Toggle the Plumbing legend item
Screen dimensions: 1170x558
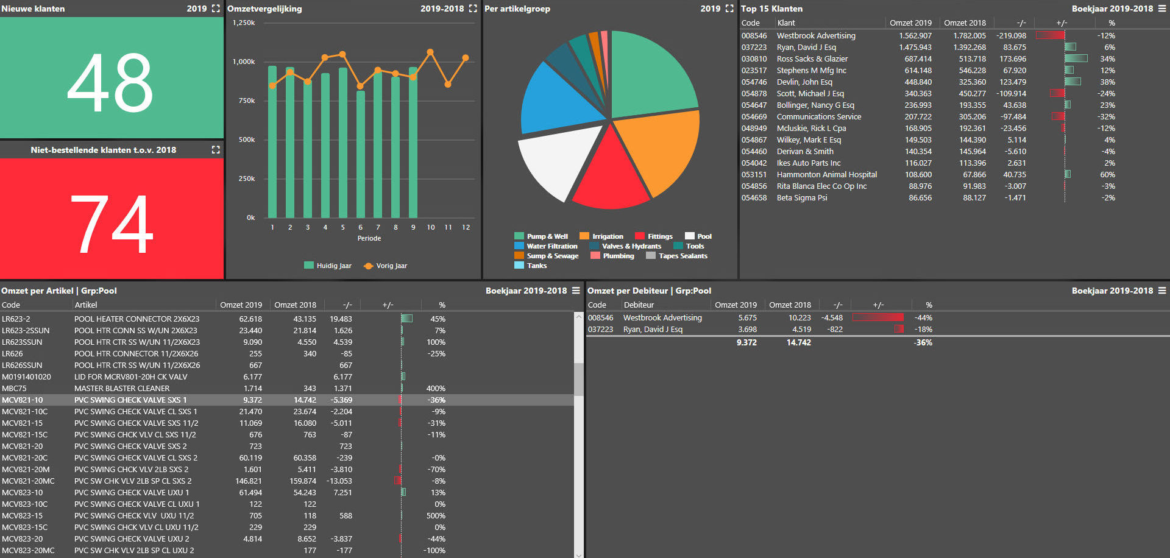pyautogui.click(x=612, y=256)
